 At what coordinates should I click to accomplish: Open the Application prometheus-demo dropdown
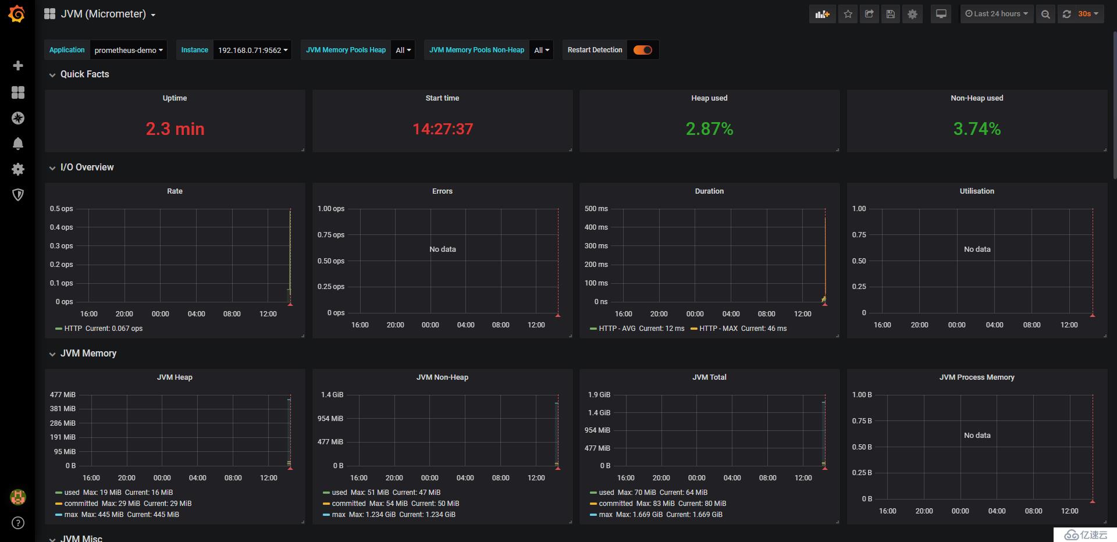coord(129,50)
